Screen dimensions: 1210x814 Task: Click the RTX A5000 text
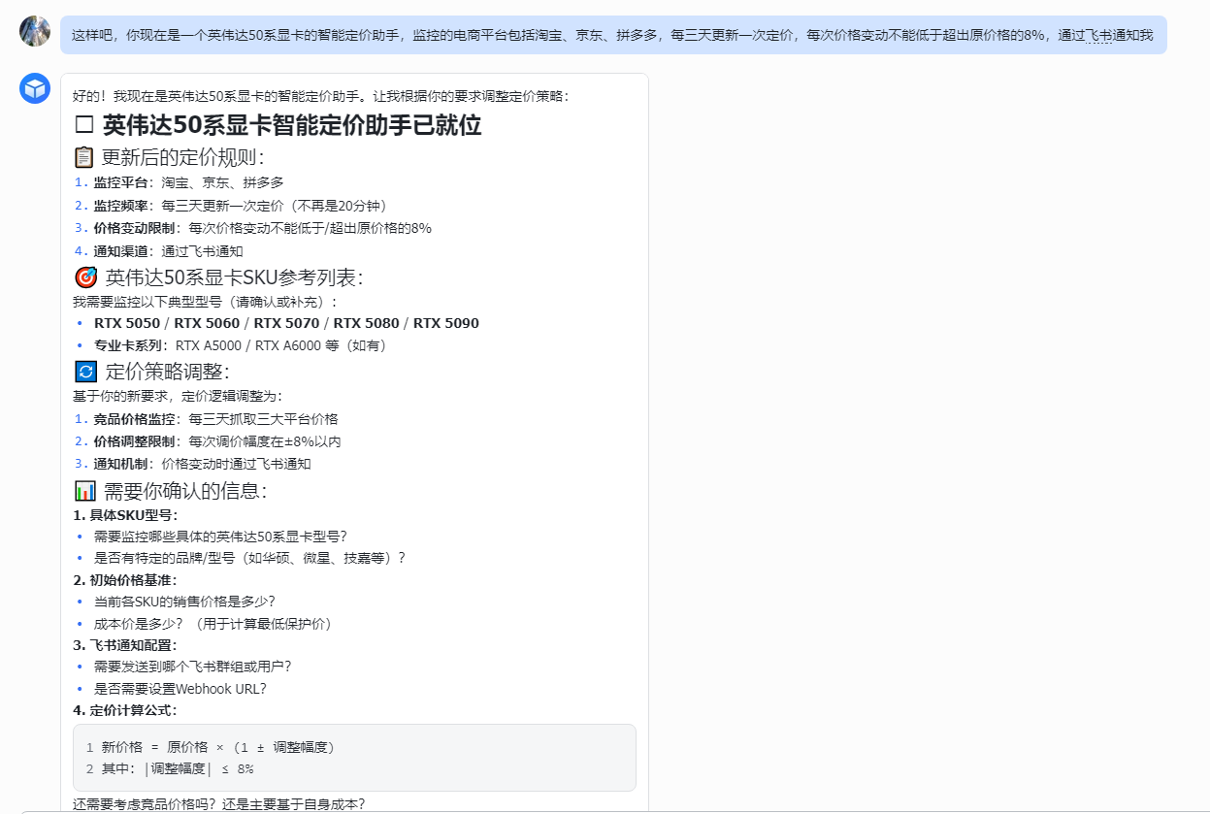tap(210, 345)
